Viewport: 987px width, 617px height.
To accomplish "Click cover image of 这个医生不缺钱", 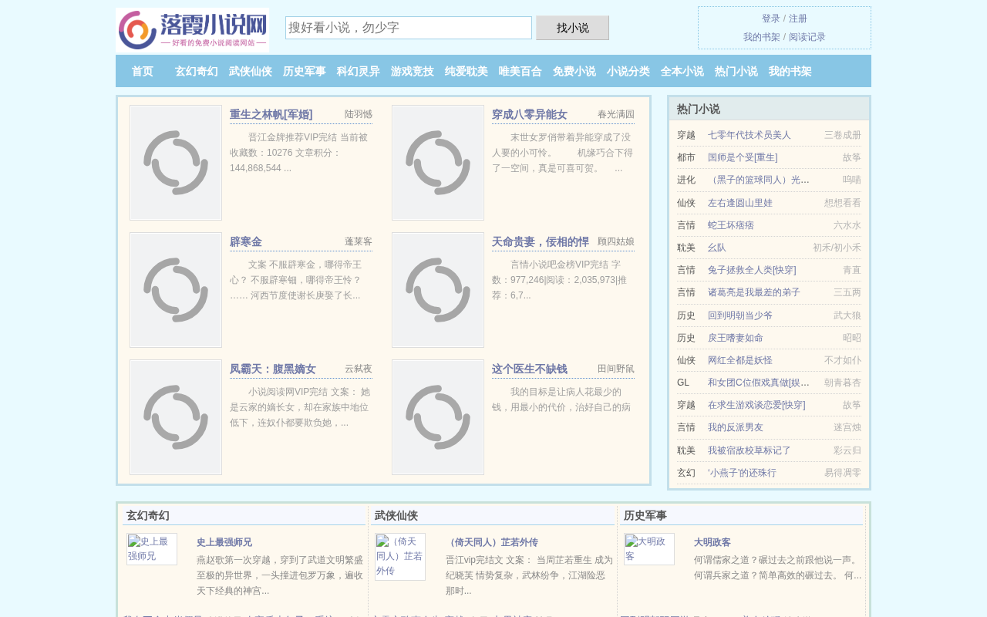I will (438, 417).
